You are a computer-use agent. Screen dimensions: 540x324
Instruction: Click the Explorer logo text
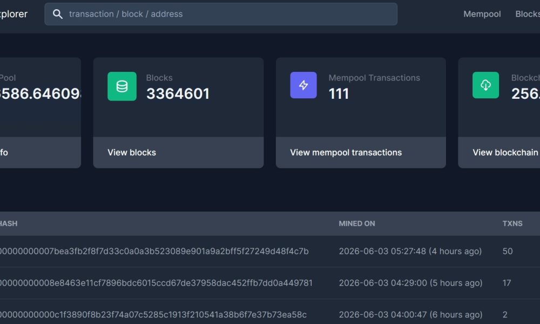point(13,14)
